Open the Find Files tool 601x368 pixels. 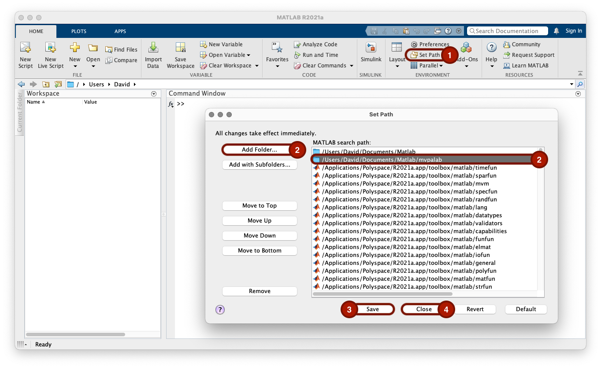(121, 50)
